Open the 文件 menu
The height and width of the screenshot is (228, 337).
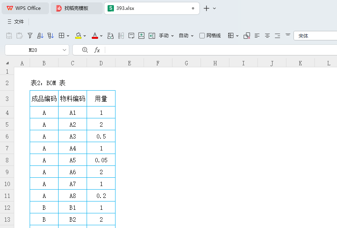click(x=19, y=22)
